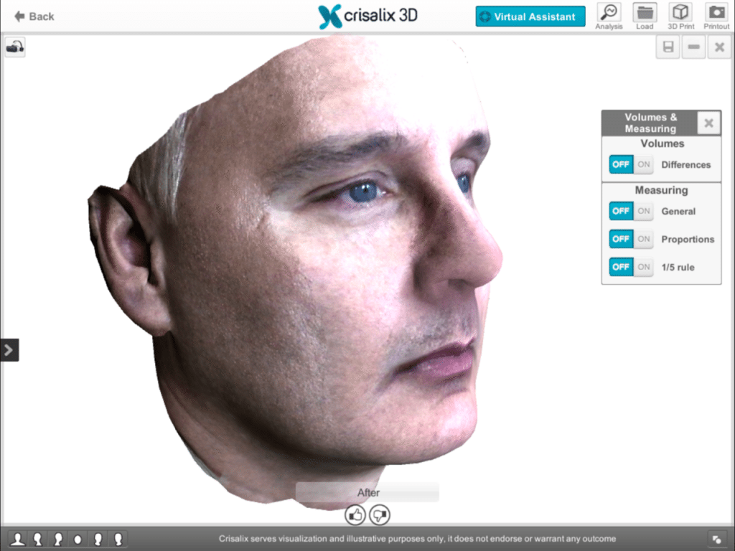Select the sixth head view icon
The width and height of the screenshot is (735, 551).
tap(118, 540)
